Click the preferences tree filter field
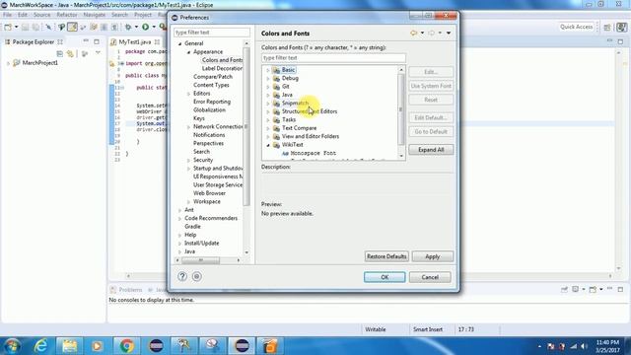This screenshot has width=631, height=355. click(x=212, y=33)
